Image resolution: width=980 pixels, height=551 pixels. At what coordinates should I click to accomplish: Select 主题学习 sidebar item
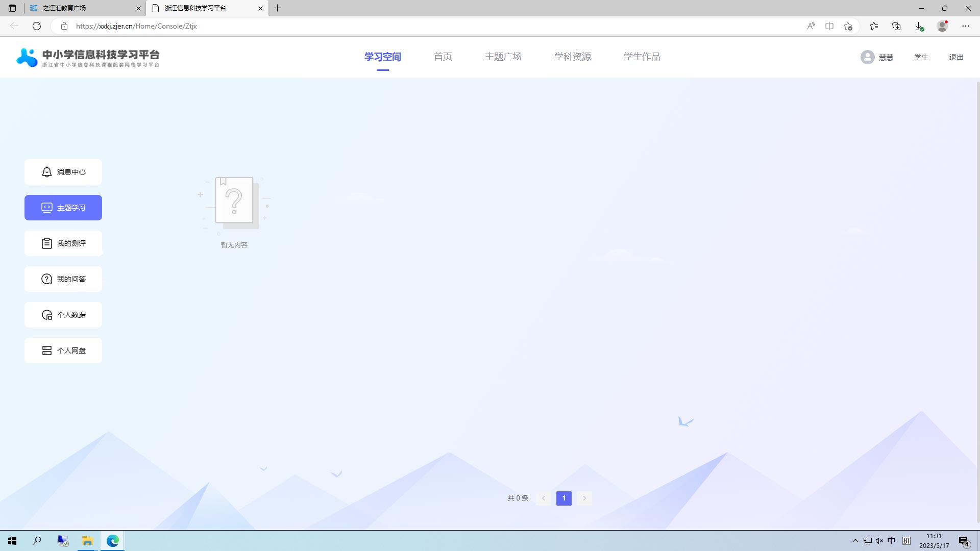[63, 208]
